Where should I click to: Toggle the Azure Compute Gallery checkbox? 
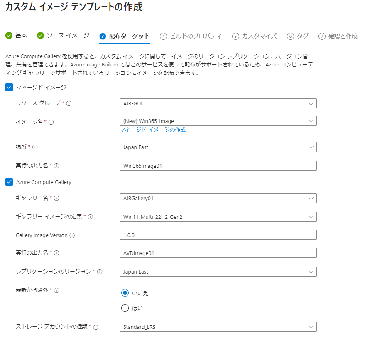pyautogui.click(x=9, y=182)
